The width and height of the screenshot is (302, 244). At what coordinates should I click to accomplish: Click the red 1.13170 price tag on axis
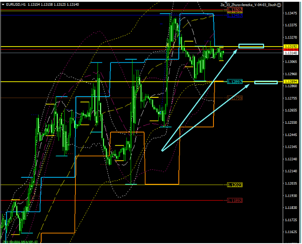(291, 50)
